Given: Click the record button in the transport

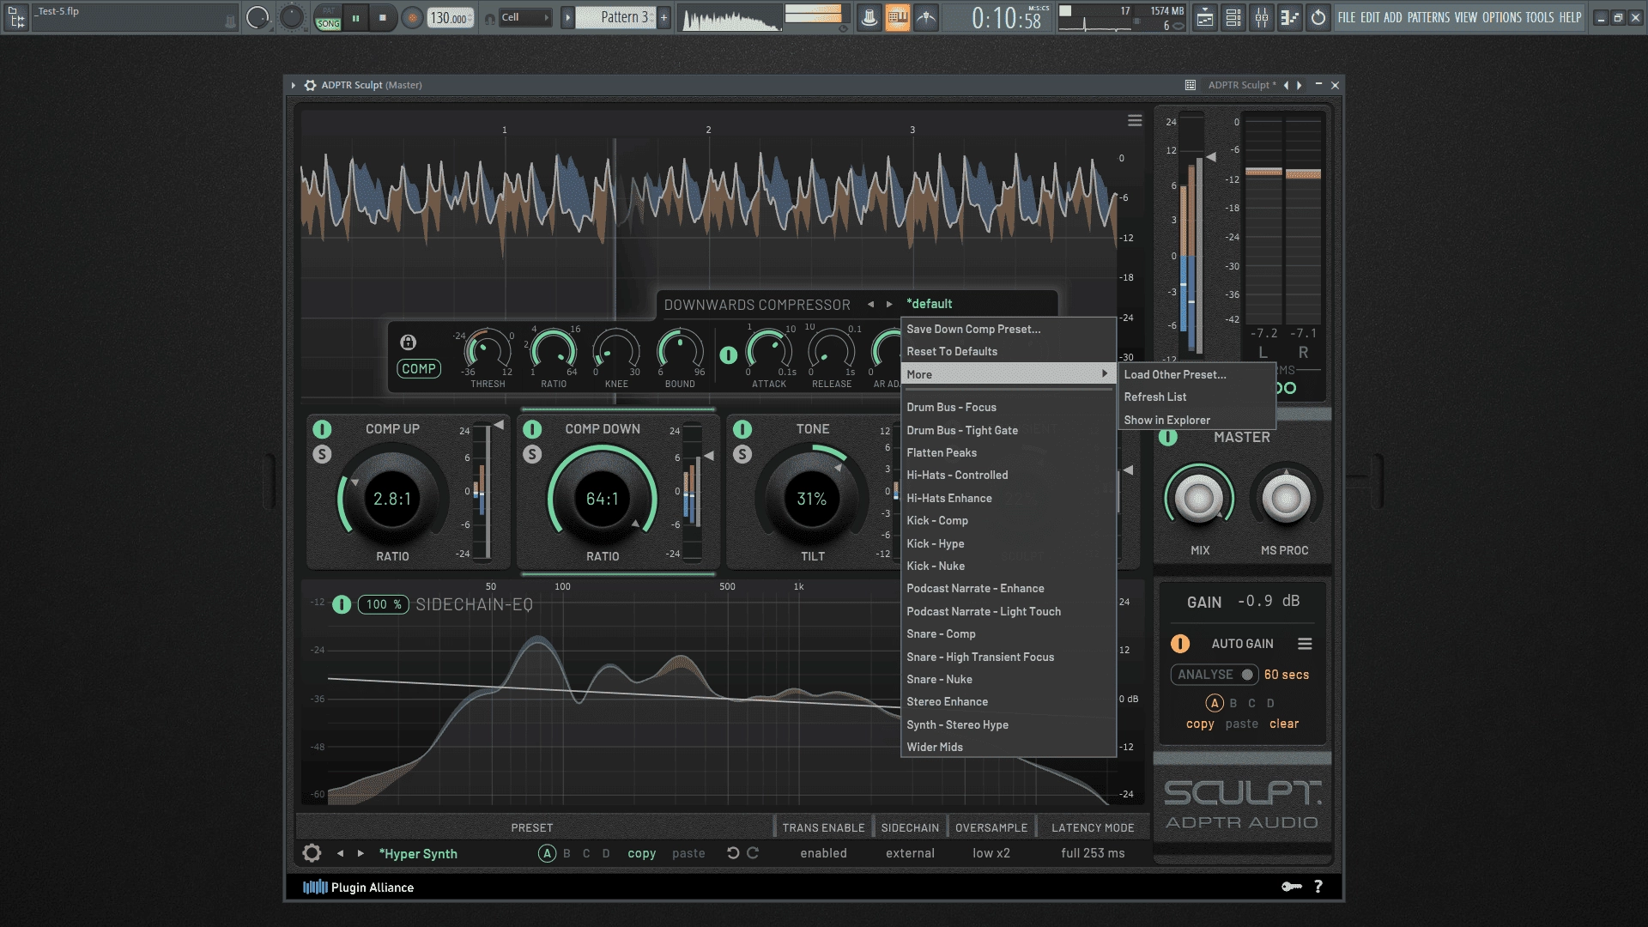Looking at the screenshot, I should pyautogui.click(x=412, y=17).
